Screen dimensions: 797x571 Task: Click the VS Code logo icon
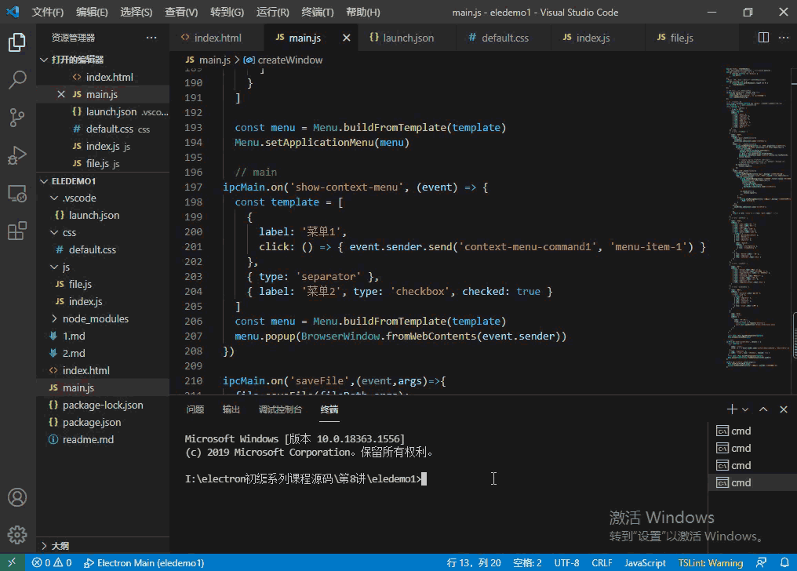[13, 12]
